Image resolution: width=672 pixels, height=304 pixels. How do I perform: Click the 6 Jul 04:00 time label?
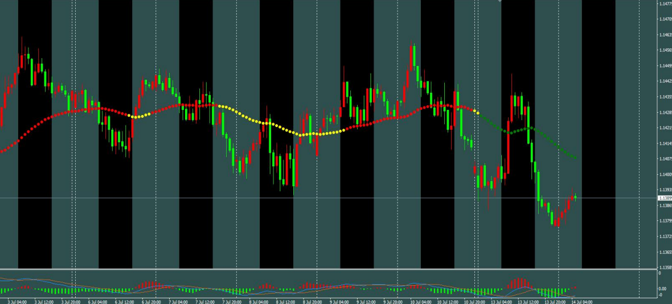coord(98,302)
